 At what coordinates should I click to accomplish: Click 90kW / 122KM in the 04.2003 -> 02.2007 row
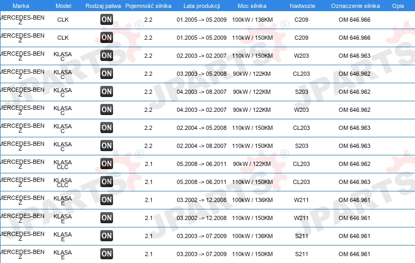tap(252, 110)
